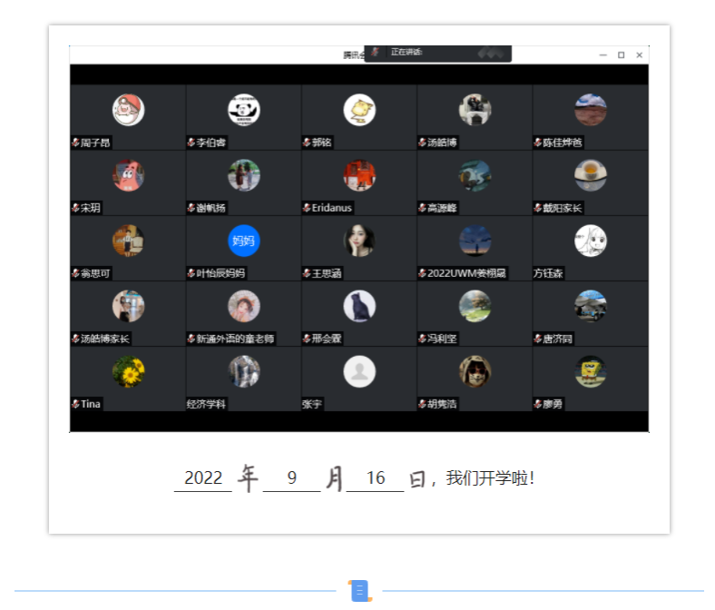The width and height of the screenshot is (715, 610).
Task: Toggle the microphone icon for 廖勇
Action: [x=538, y=405]
